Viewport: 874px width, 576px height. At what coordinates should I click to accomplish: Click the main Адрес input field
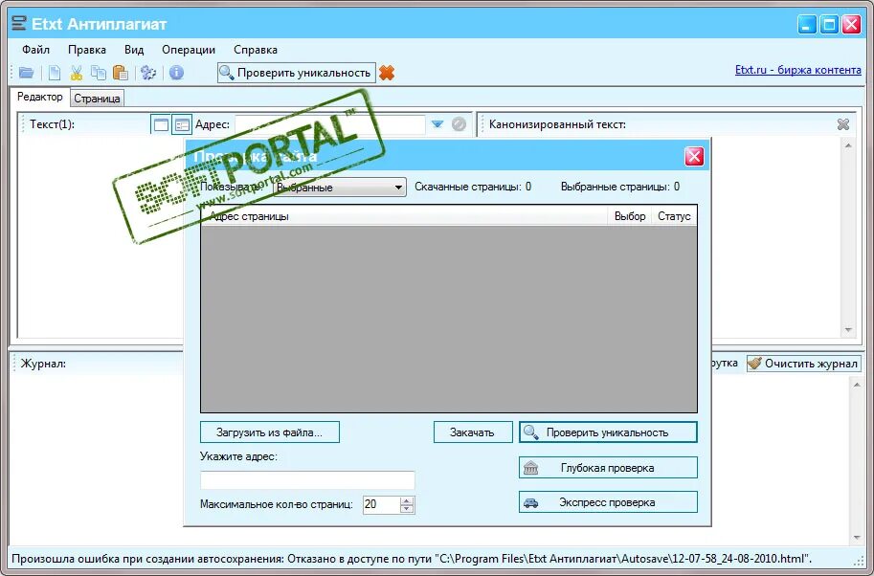pyautogui.click(x=330, y=124)
